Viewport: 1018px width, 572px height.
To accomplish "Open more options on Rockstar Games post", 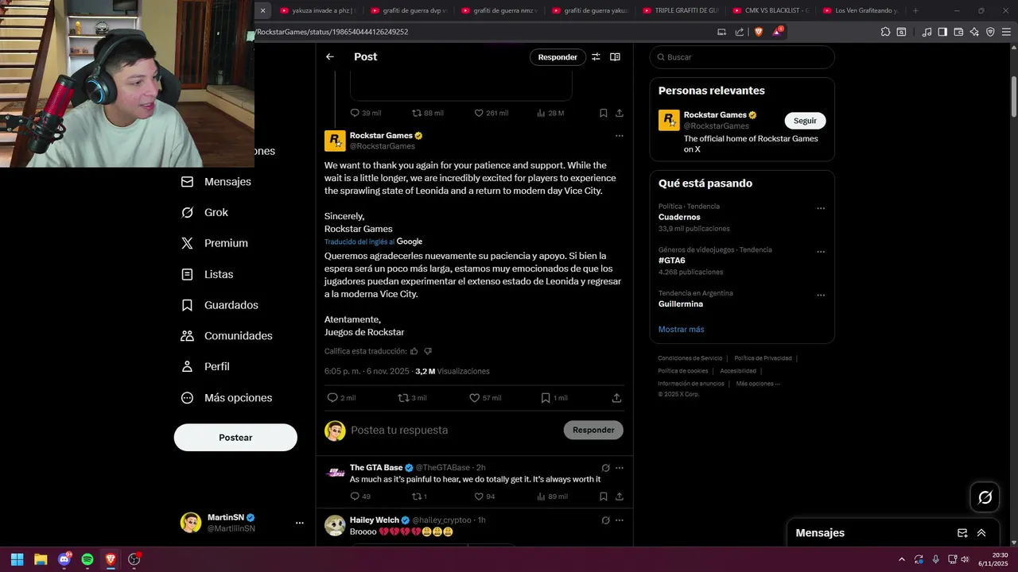I will coord(619,136).
